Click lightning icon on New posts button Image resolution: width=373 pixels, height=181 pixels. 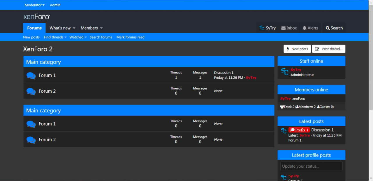point(288,49)
